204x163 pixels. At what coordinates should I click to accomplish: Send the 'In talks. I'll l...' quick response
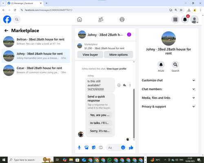coord(100,123)
